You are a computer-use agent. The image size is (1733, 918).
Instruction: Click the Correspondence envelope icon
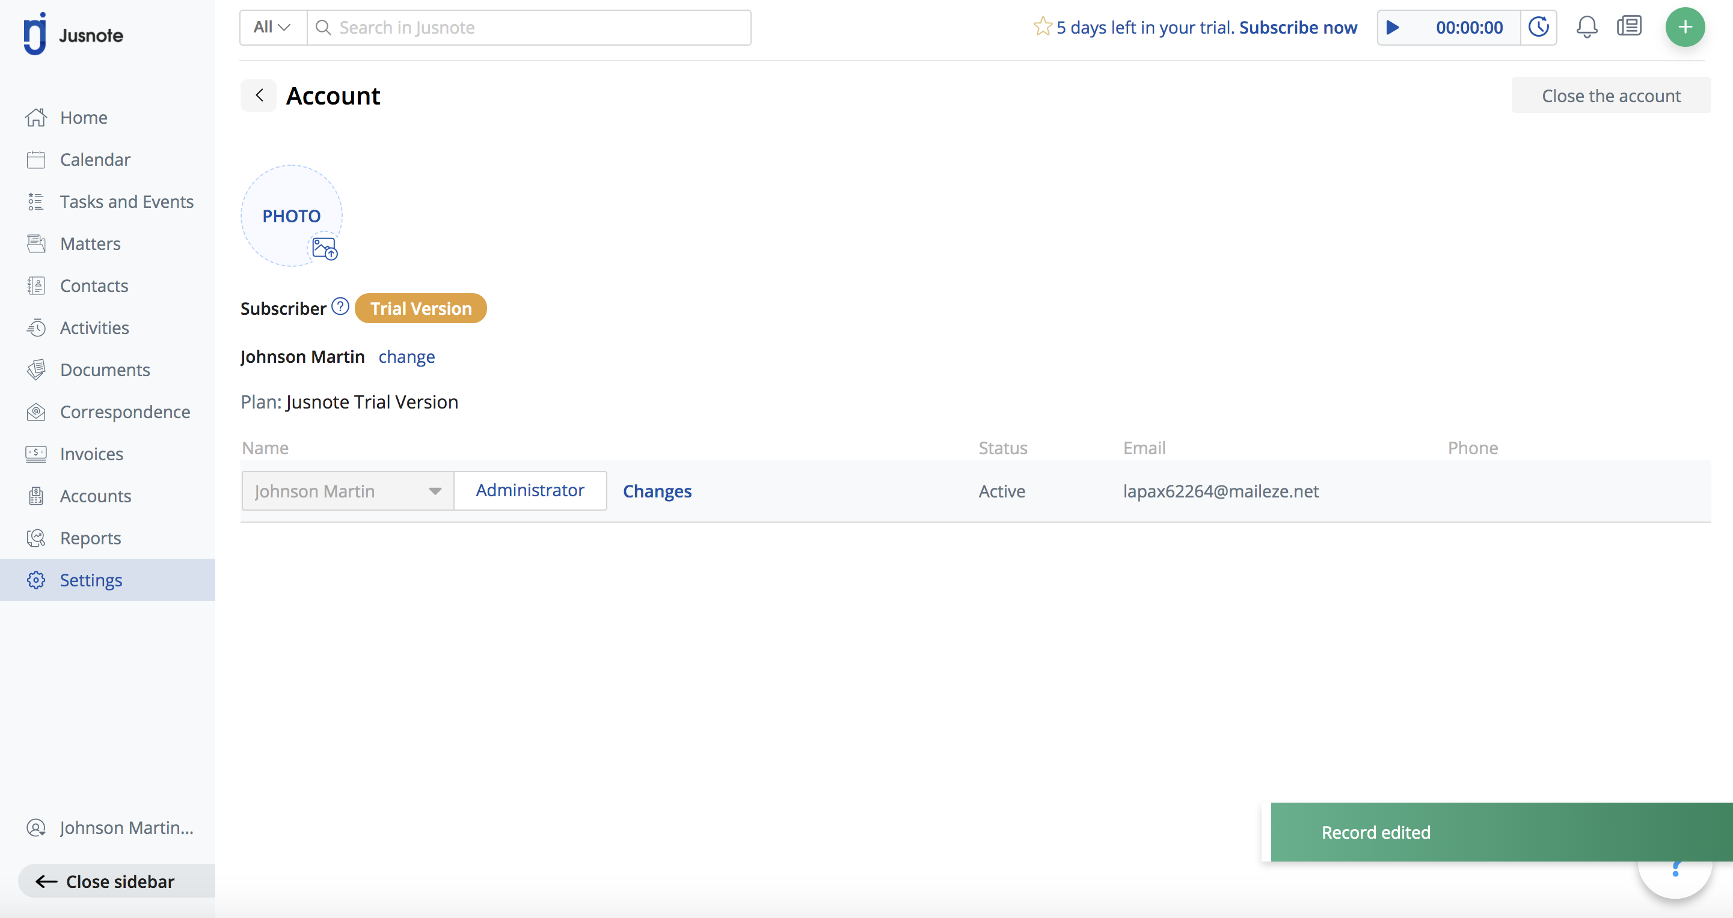click(36, 412)
